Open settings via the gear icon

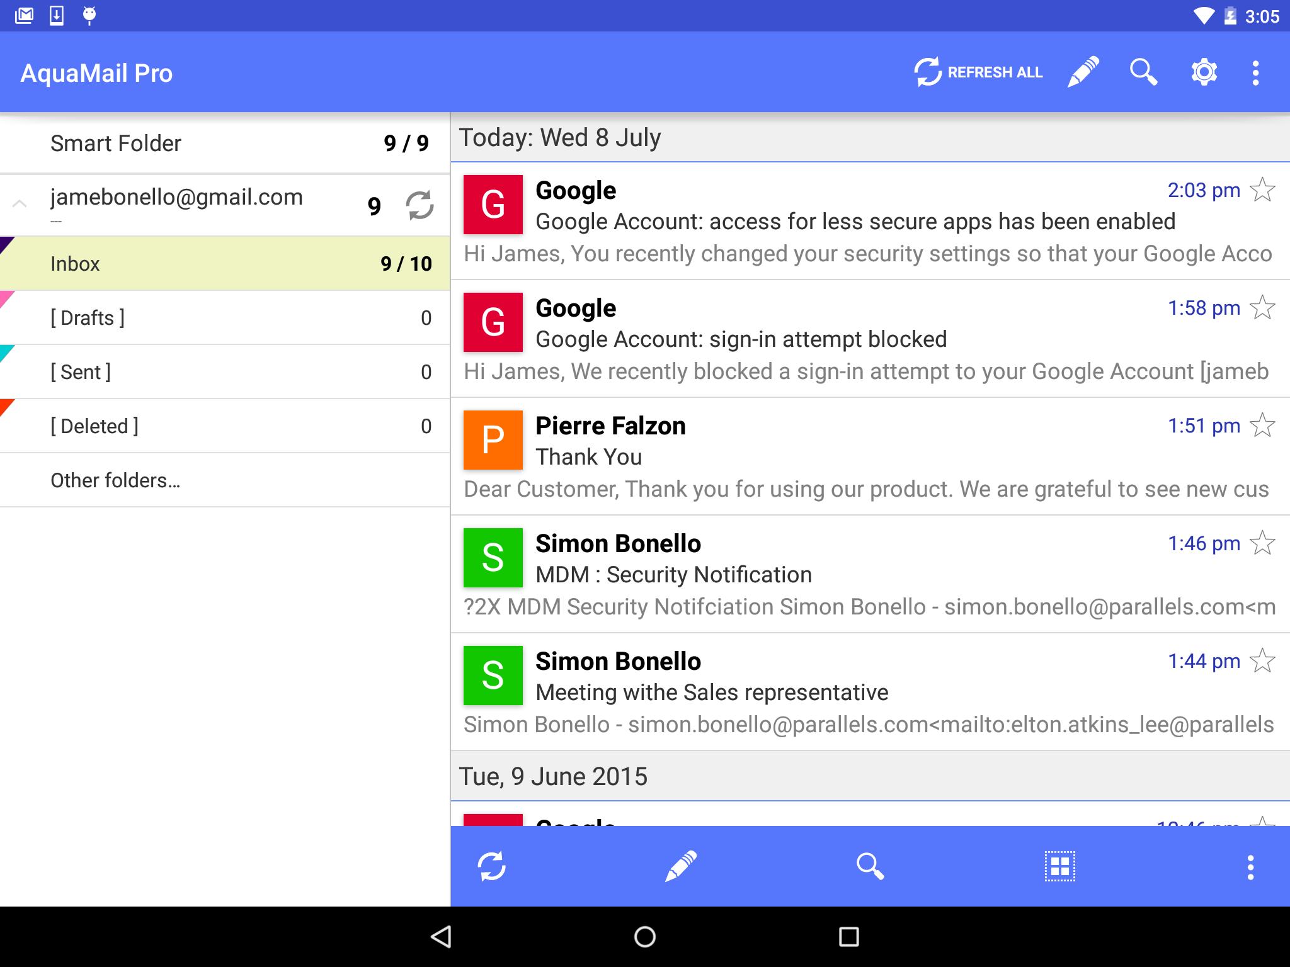point(1202,72)
